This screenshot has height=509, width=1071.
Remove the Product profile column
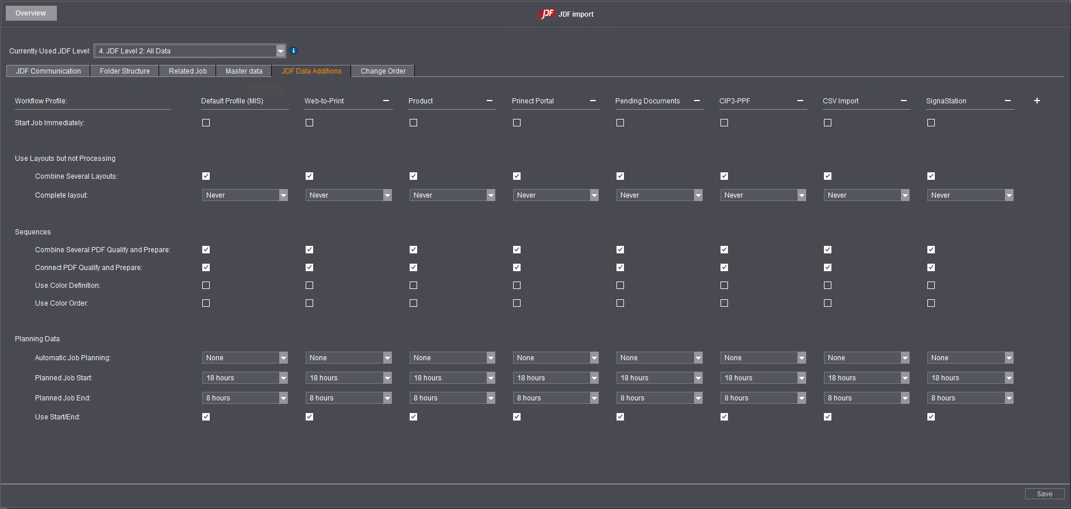[x=490, y=101]
